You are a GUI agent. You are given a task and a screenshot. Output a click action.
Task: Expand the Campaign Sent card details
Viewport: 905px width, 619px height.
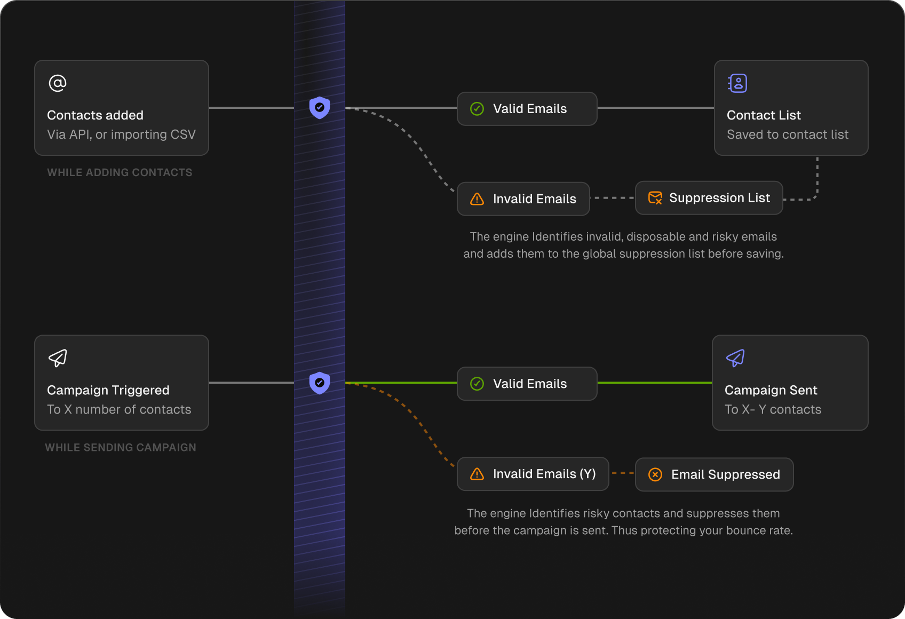click(x=790, y=383)
